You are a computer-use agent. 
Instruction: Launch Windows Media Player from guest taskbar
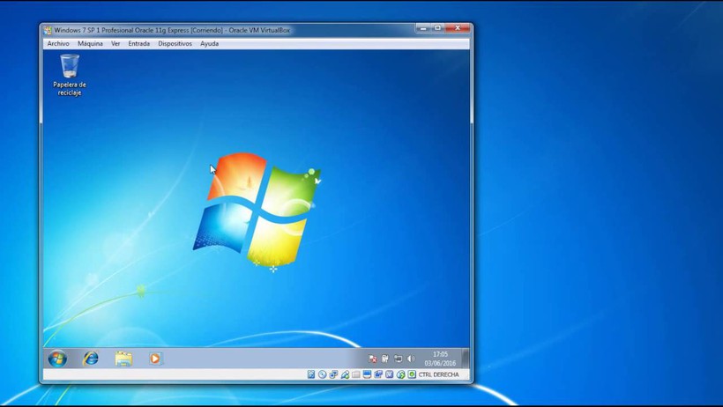pyautogui.click(x=155, y=359)
